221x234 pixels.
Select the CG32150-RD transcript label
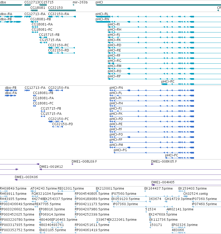(58, 50)
